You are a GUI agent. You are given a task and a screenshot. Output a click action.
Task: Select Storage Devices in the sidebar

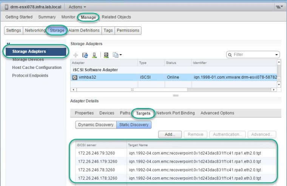tap(28, 59)
